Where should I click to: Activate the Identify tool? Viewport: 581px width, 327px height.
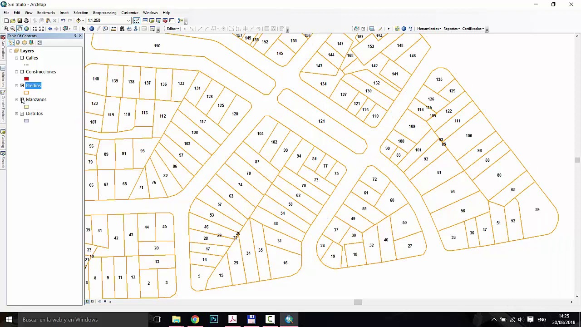[x=92, y=29]
